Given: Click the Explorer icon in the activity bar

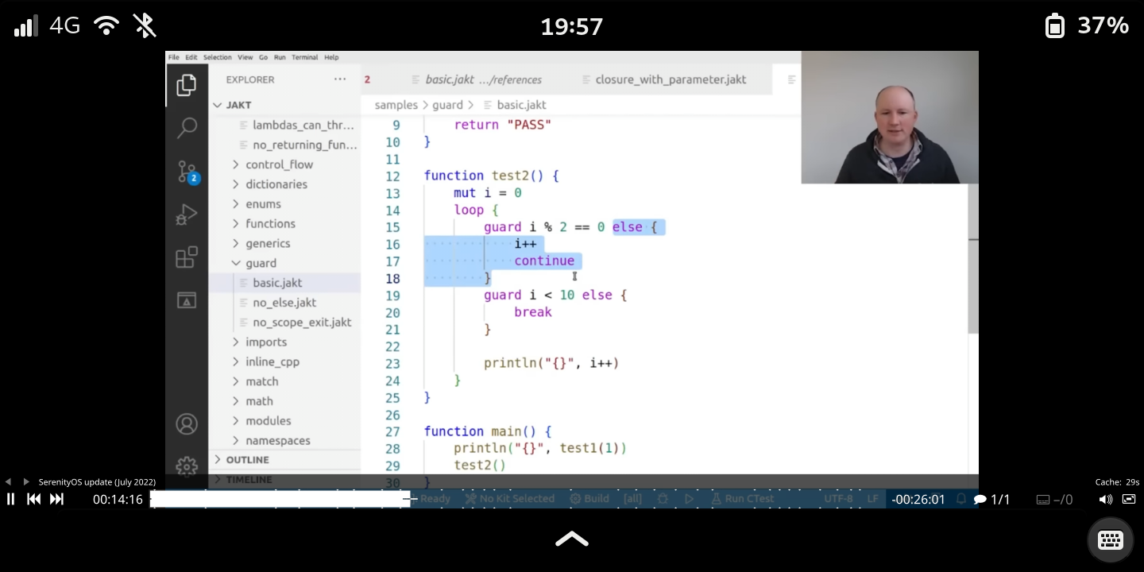Looking at the screenshot, I should point(187,85).
